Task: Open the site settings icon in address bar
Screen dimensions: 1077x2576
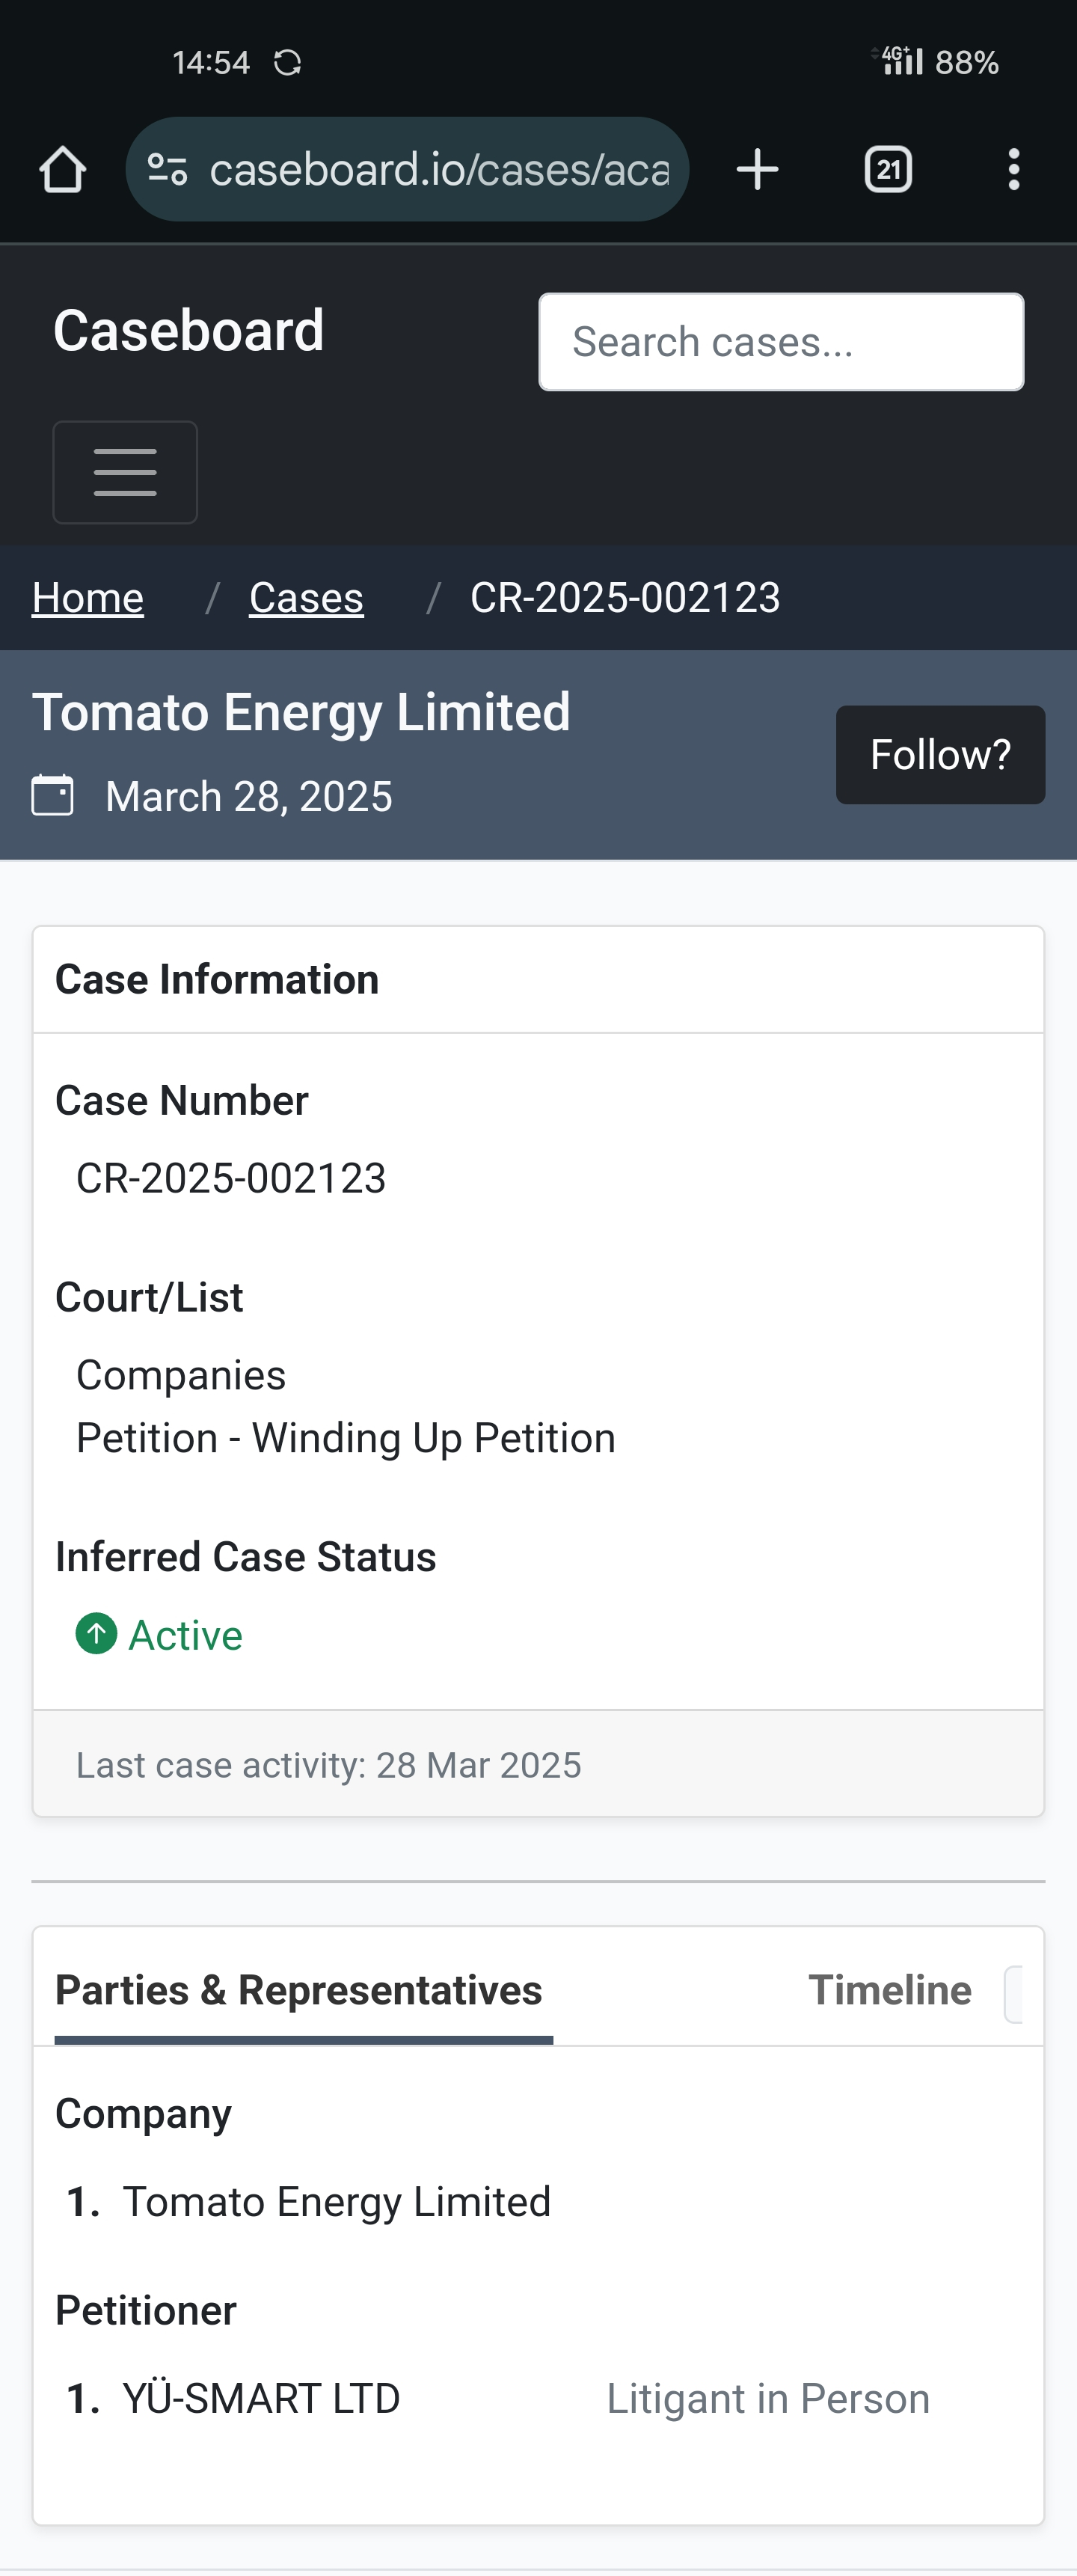Action: click(x=167, y=169)
